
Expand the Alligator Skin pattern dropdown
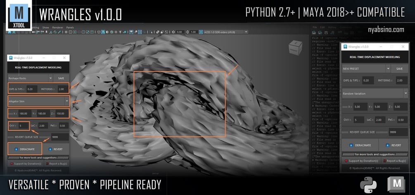click(x=67, y=101)
